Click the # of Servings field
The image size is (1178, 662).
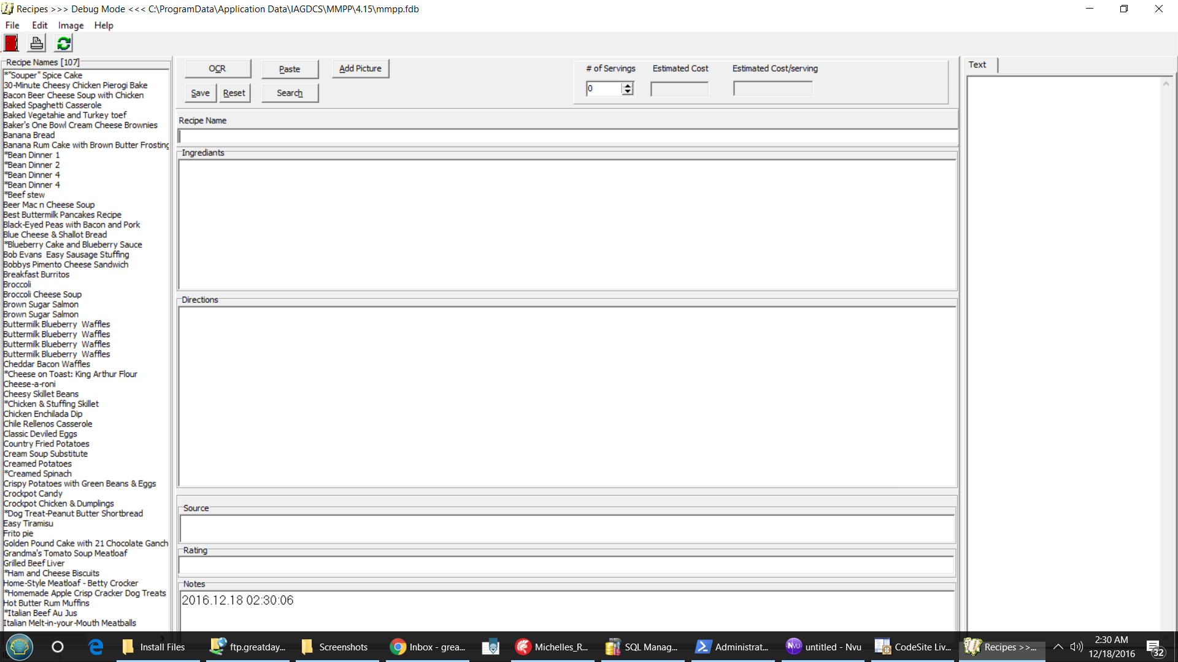[604, 89]
